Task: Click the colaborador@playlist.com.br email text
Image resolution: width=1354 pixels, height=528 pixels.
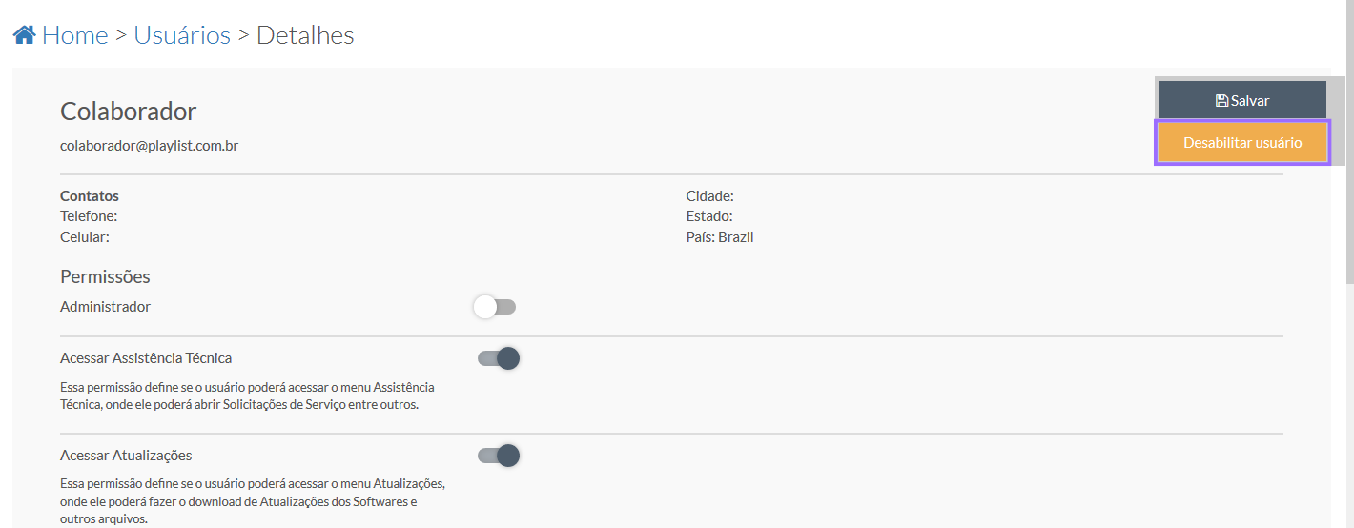Action: click(149, 147)
